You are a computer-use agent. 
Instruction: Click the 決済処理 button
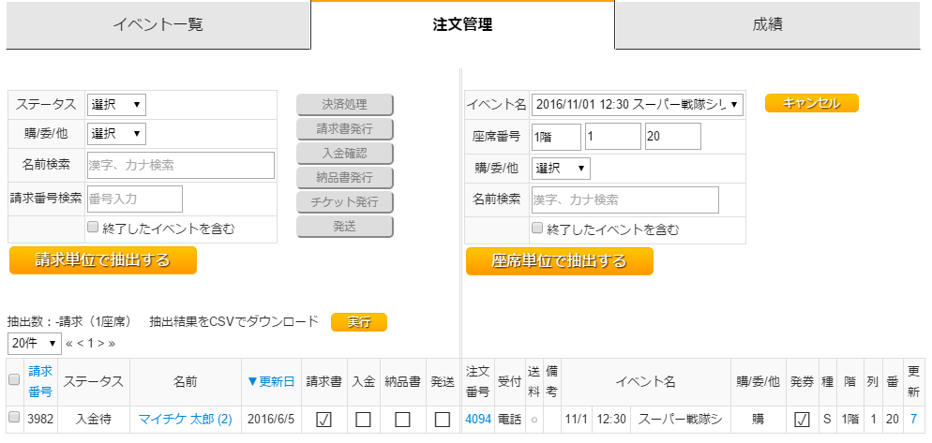pos(344,105)
